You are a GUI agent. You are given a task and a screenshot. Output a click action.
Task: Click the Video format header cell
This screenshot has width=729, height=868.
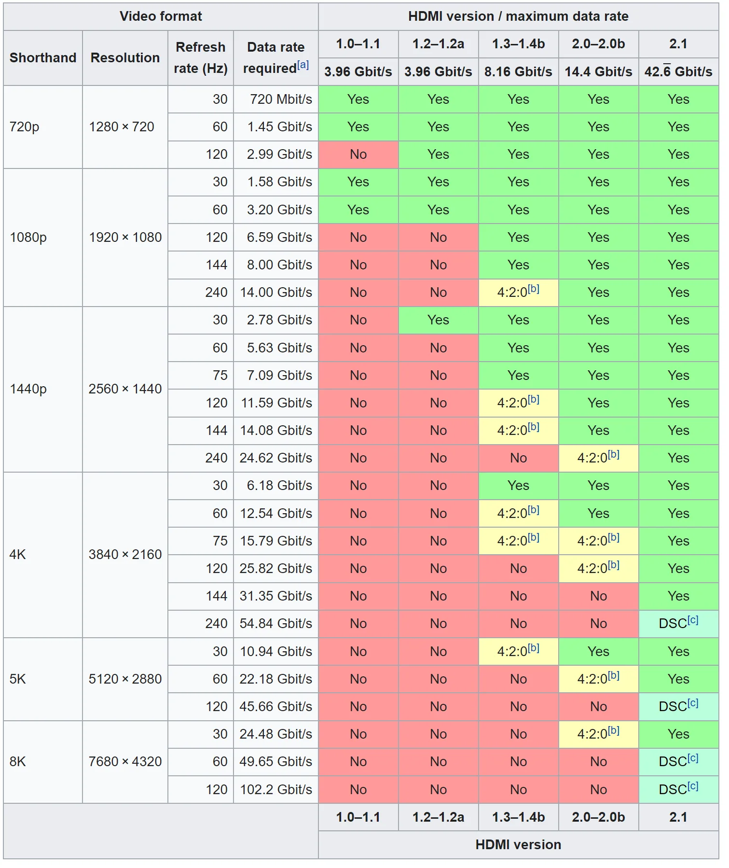(161, 16)
